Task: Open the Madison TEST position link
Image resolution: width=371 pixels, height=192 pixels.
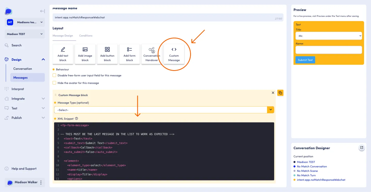Action: (306, 162)
